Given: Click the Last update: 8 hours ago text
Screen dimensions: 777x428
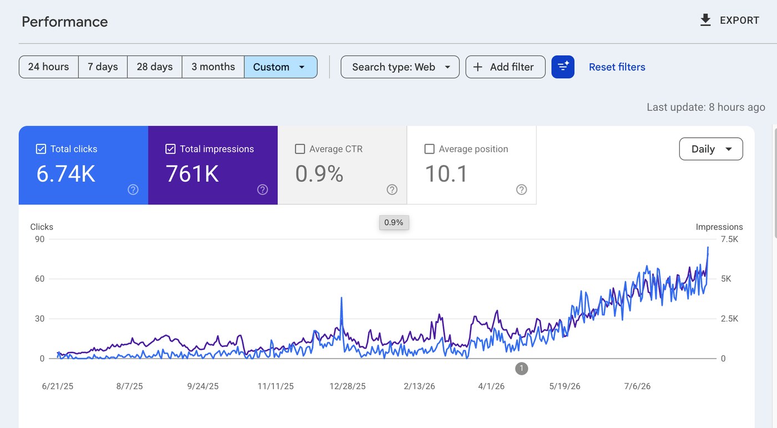Looking at the screenshot, I should pyautogui.click(x=706, y=107).
